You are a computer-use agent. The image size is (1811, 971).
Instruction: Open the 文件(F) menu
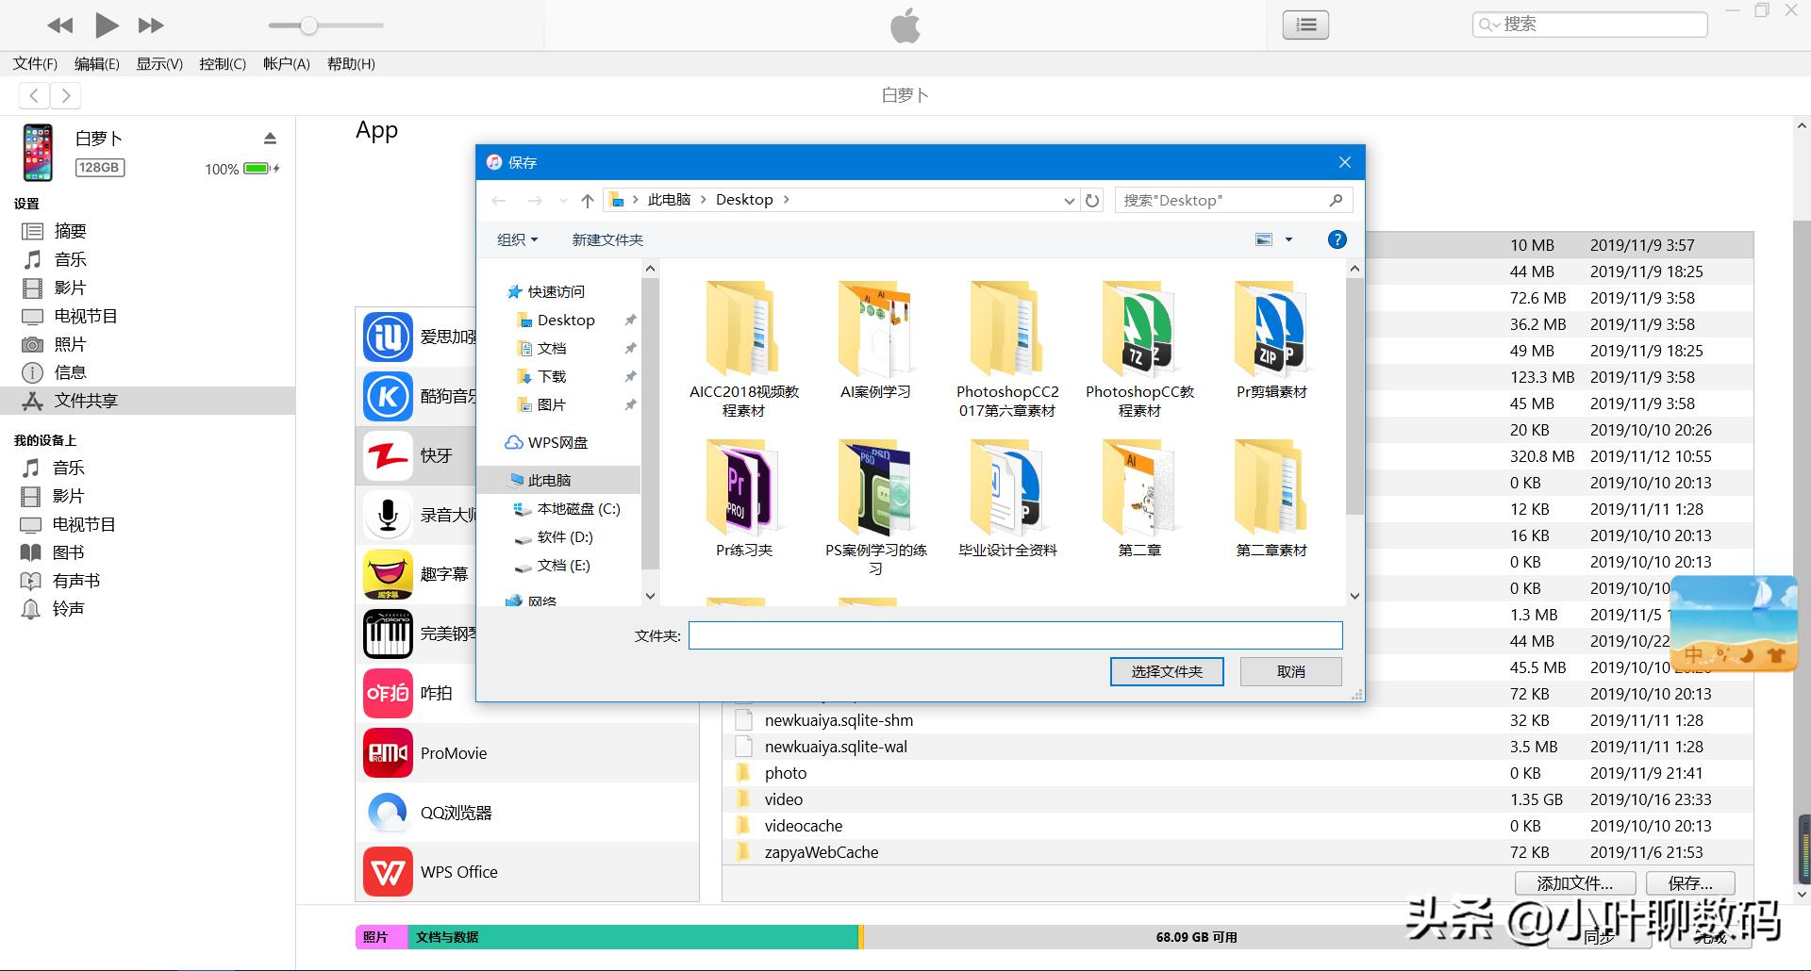35,64
